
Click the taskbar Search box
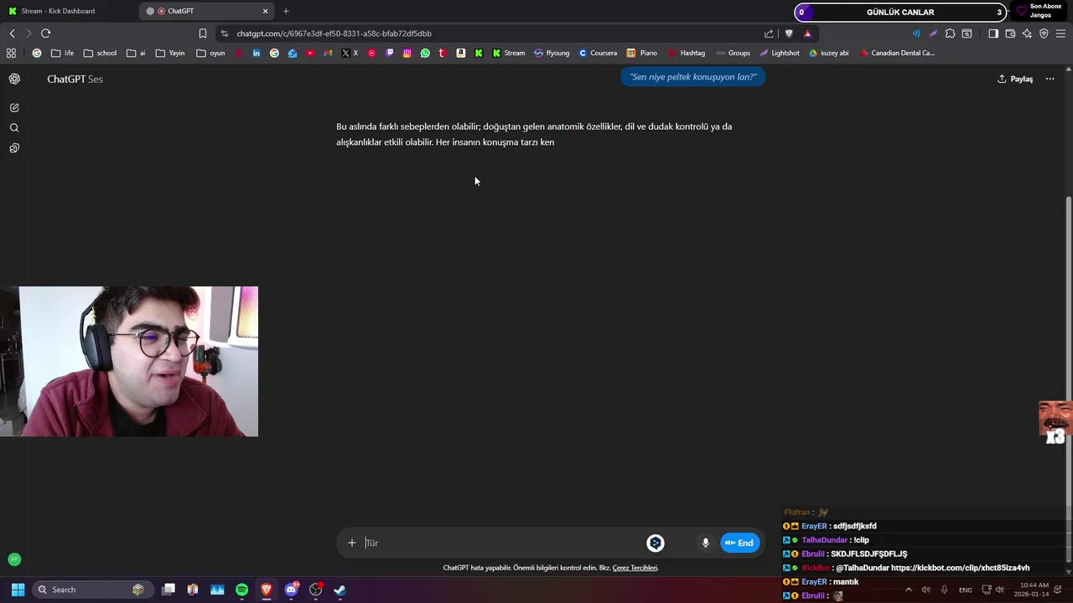(91, 590)
